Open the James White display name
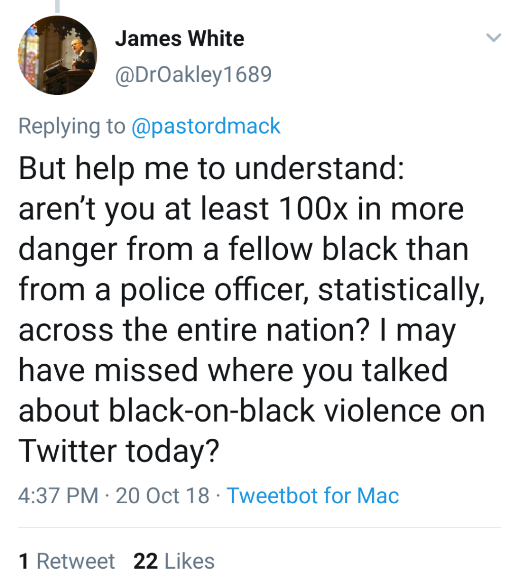The image size is (519, 588). pyautogui.click(x=180, y=38)
